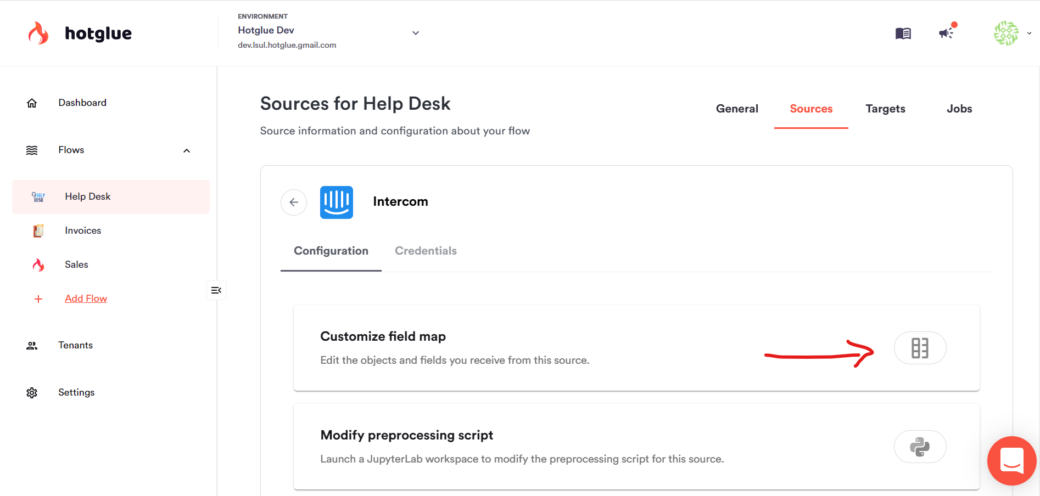Open Tenants page
This screenshot has height=496, width=1040.
click(75, 345)
